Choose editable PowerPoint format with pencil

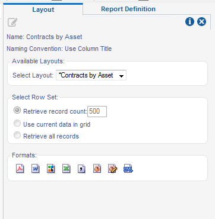pyautogui.click(x=113, y=169)
